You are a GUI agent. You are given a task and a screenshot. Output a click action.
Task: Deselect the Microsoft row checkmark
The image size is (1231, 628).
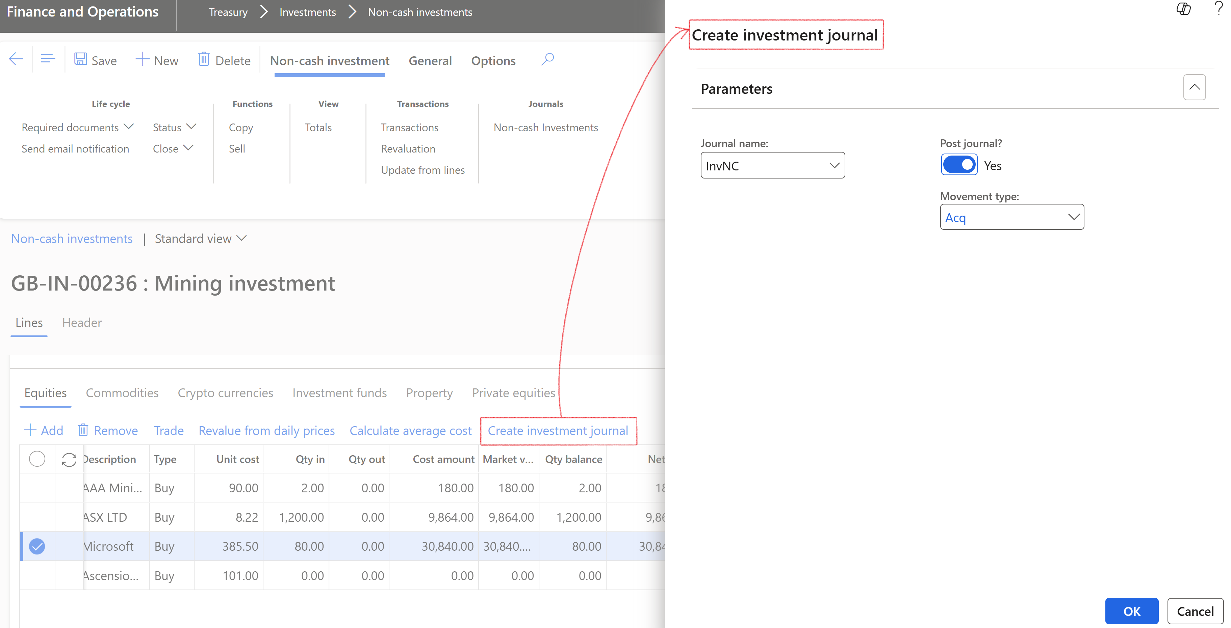(37, 546)
